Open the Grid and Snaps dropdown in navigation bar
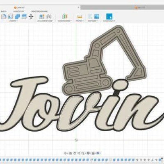Screen dimensions: 164x164 tap(93, 153)
